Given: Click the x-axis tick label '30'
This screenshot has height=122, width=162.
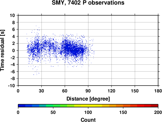Looking at the screenshot, I should (x=41, y=91).
